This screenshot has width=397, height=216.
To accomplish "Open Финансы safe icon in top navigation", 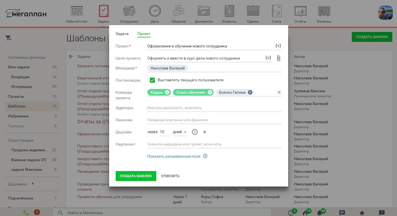I will pos(324,12).
